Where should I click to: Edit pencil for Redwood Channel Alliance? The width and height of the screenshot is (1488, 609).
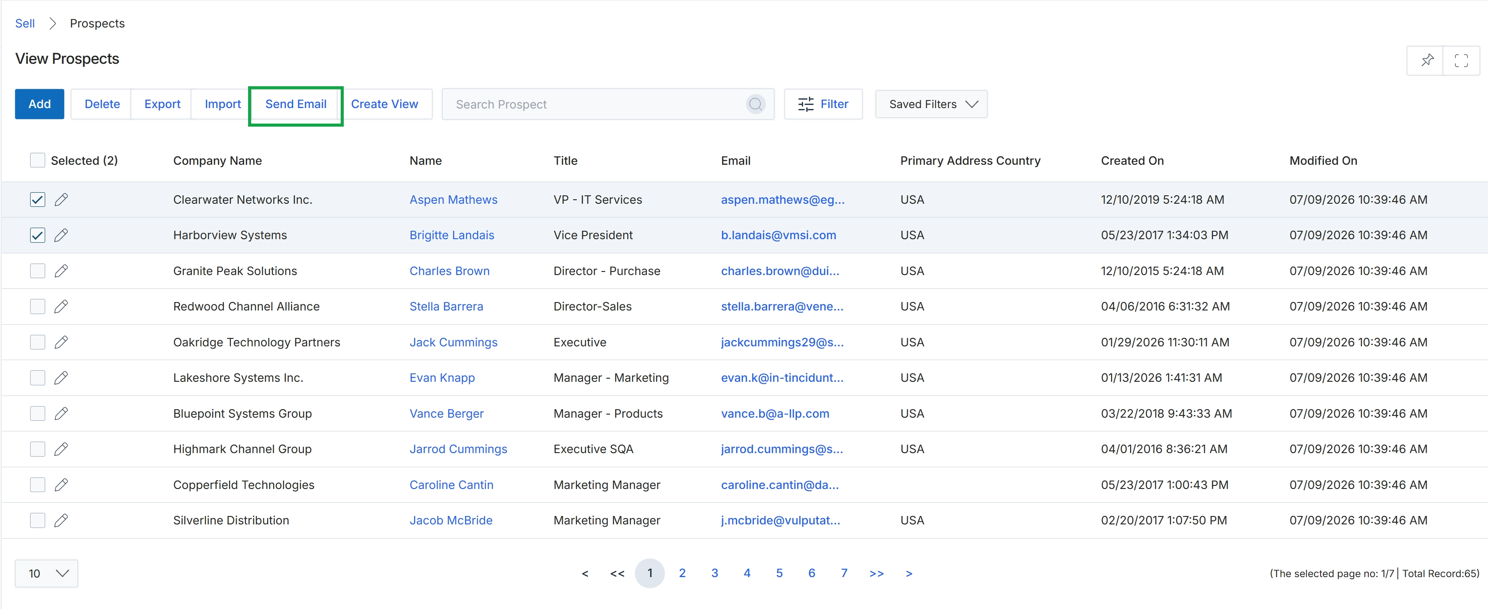coord(61,306)
